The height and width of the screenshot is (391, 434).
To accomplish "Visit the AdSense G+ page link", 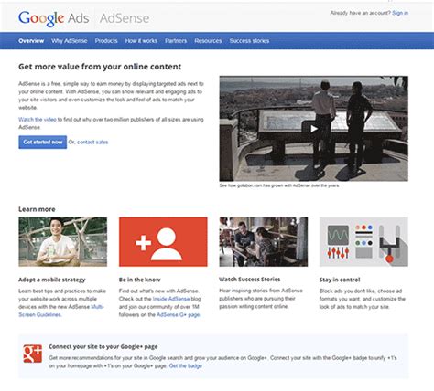I will click(x=179, y=314).
